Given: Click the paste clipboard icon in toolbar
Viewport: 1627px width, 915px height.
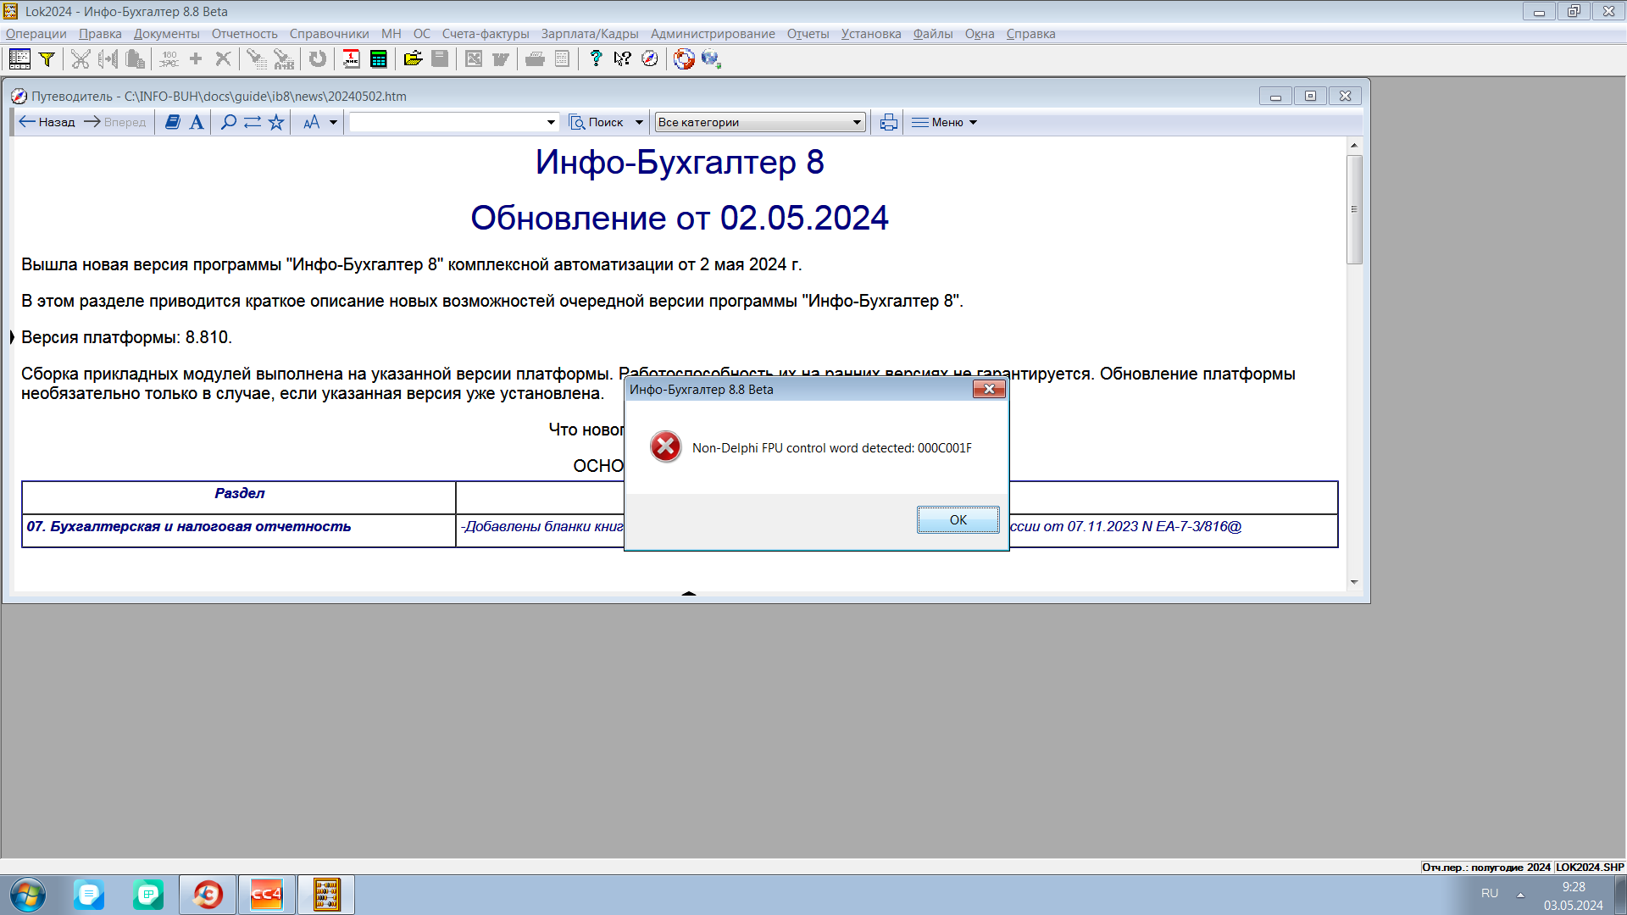Looking at the screenshot, I should coord(135,58).
